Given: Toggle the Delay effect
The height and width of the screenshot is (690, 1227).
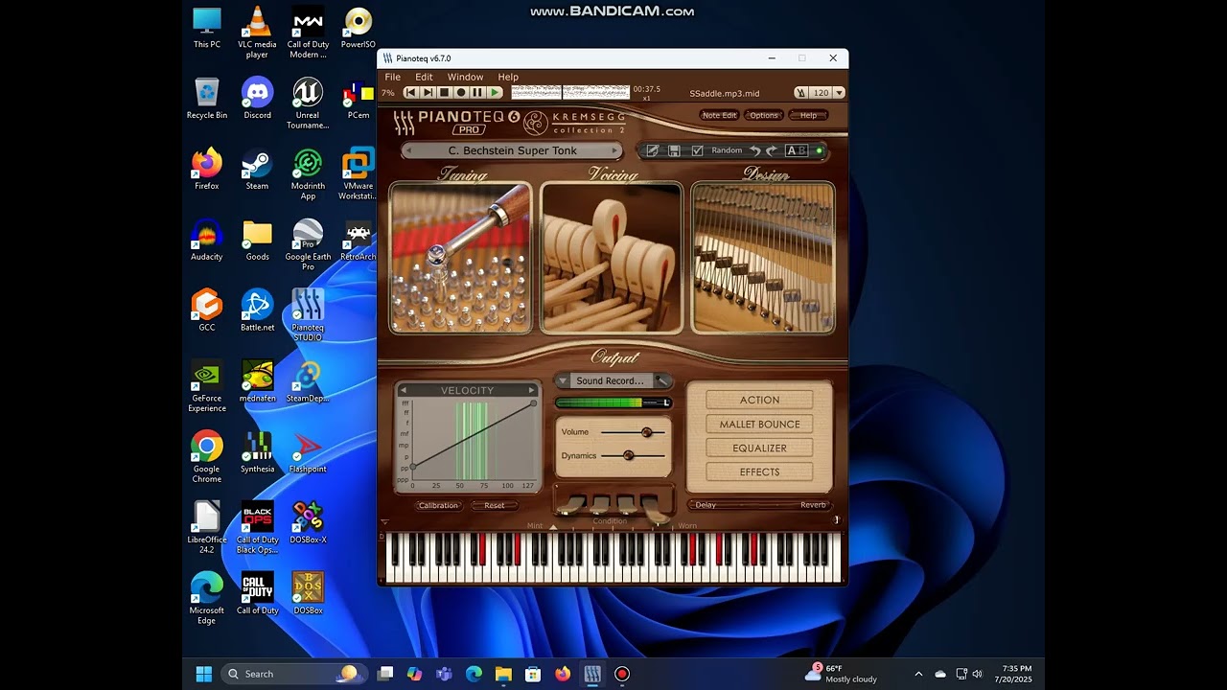Looking at the screenshot, I should [706, 505].
